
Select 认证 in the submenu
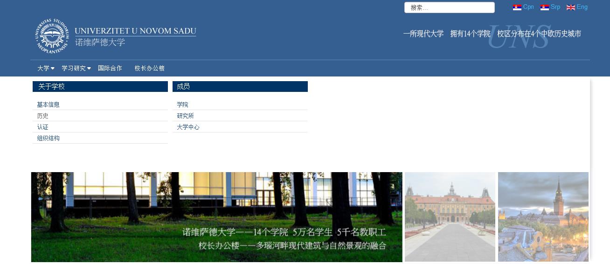point(43,127)
